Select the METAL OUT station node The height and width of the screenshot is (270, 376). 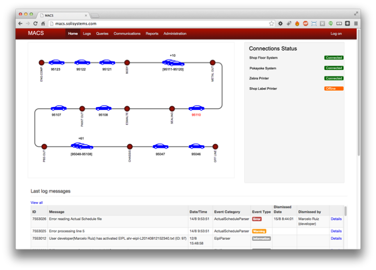point(213,63)
